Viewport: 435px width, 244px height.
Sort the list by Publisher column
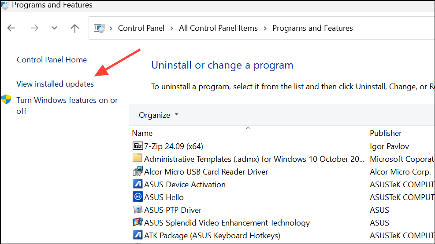(386, 133)
